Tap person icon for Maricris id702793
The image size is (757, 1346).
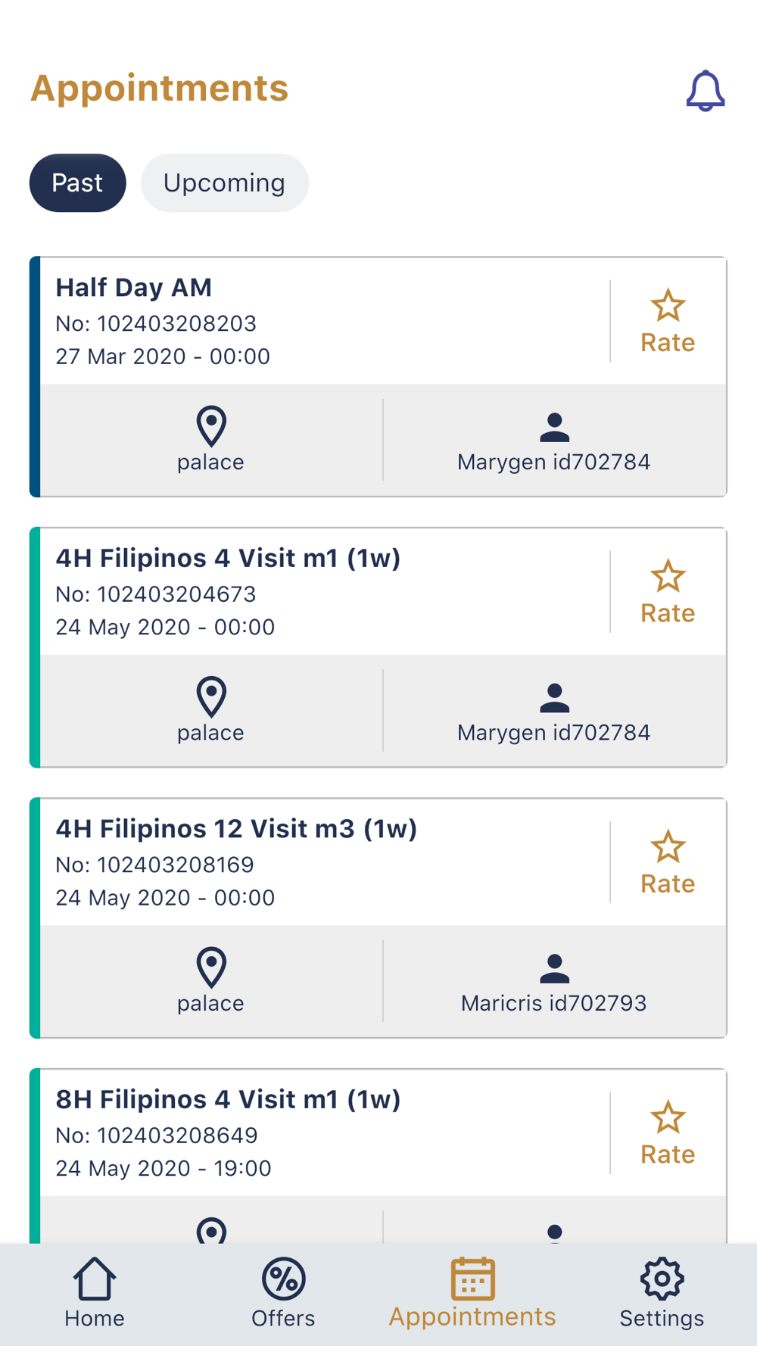point(554,967)
